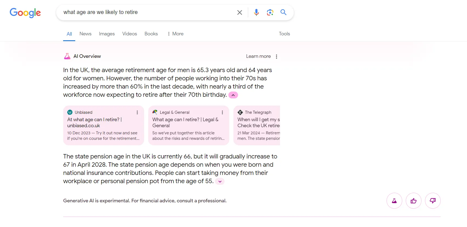Expand the pension details paragraph
Image resolution: width=467 pixels, height=227 pixels.
click(x=219, y=181)
